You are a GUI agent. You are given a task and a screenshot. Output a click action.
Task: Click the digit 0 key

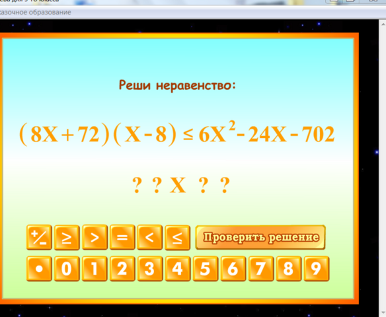pos(67,269)
